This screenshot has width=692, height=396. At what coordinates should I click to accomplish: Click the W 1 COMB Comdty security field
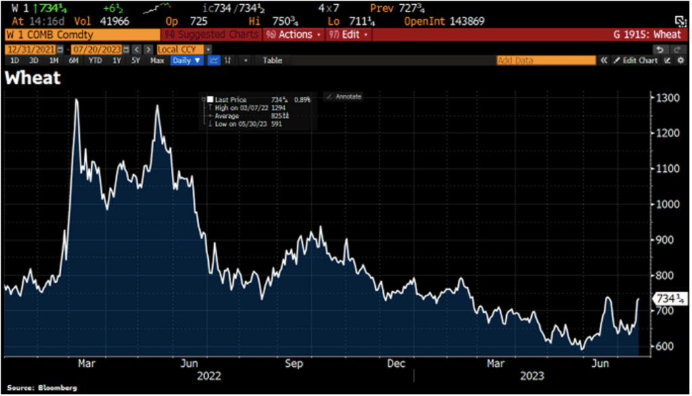click(82, 34)
